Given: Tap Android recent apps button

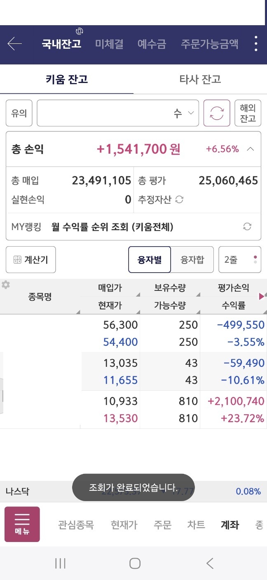Looking at the screenshot, I should pyautogui.click(x=61, y=563).
